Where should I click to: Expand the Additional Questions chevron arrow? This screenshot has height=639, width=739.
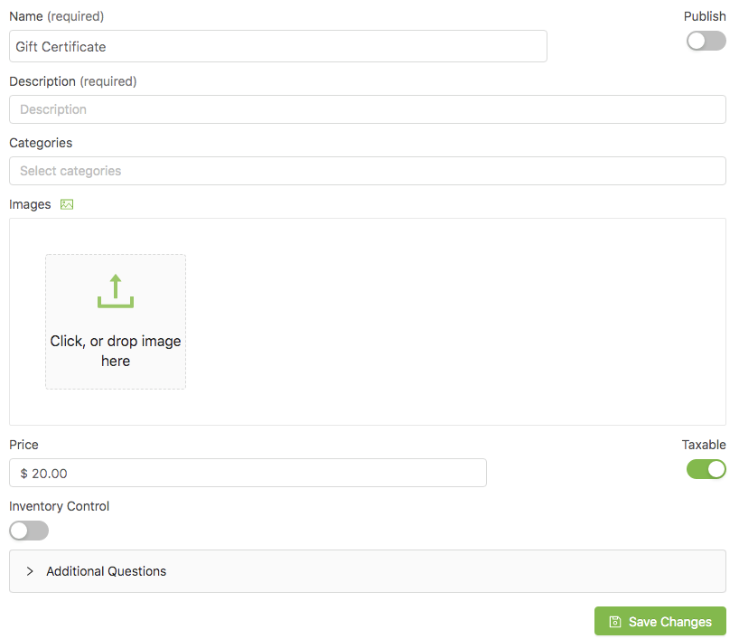tap(30, 571)
